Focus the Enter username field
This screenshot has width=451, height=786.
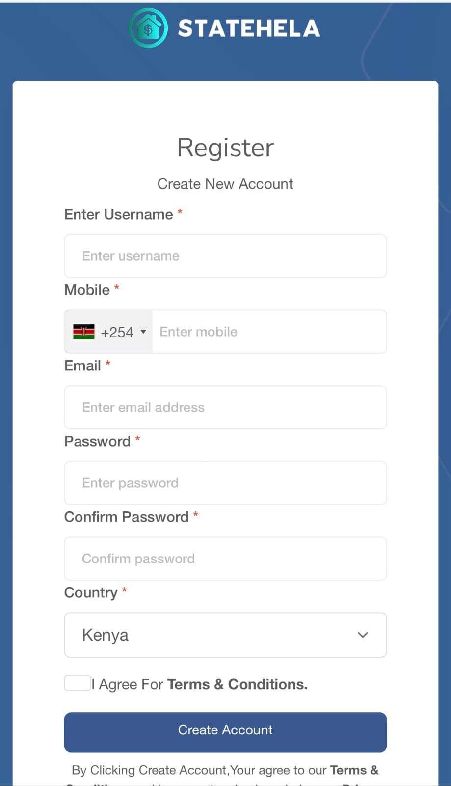tap(225, 256)
